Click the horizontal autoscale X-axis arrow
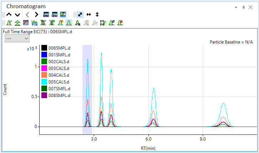This screenshot has width=259, height=153. 89,15
